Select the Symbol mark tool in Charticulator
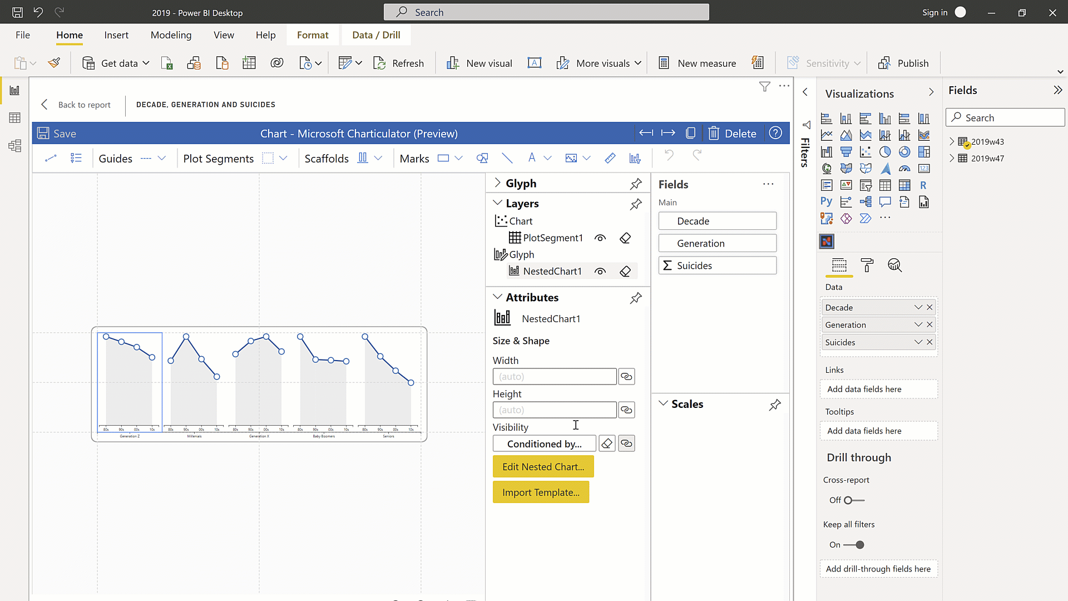 pyautogui.click(x=482, y=158)
